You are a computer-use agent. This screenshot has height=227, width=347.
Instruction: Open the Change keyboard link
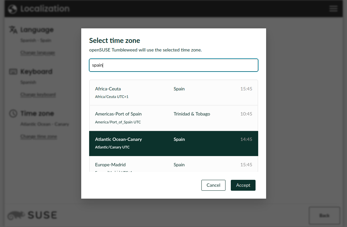(38, 95)
